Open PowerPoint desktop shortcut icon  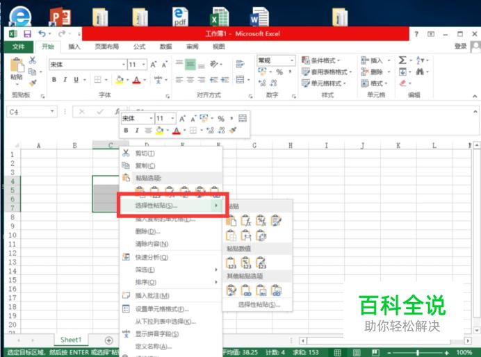coord(60,17)
